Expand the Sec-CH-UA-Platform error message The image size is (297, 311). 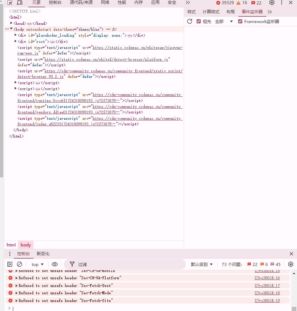[17, 278]
